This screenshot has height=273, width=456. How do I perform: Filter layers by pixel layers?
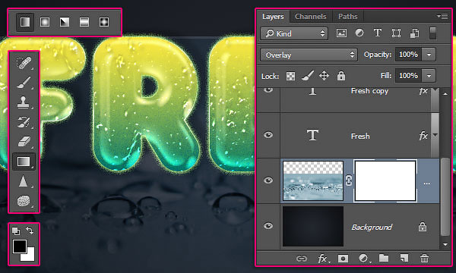tap(341, 33)
